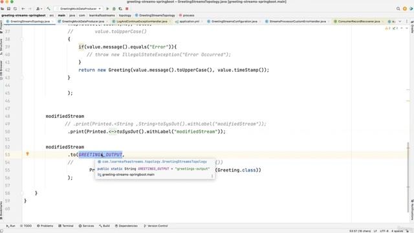This screenshot has height=233, width=414.
Task: Go to previous highlighted error arrow
Action: click(402, 28)
